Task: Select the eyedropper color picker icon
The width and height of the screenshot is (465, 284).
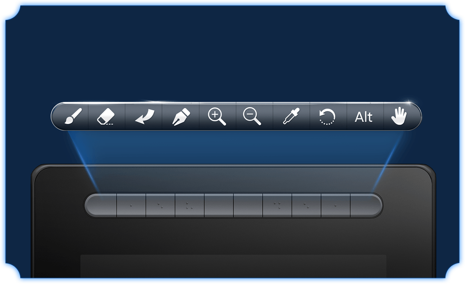Action: tap(291, 116)
